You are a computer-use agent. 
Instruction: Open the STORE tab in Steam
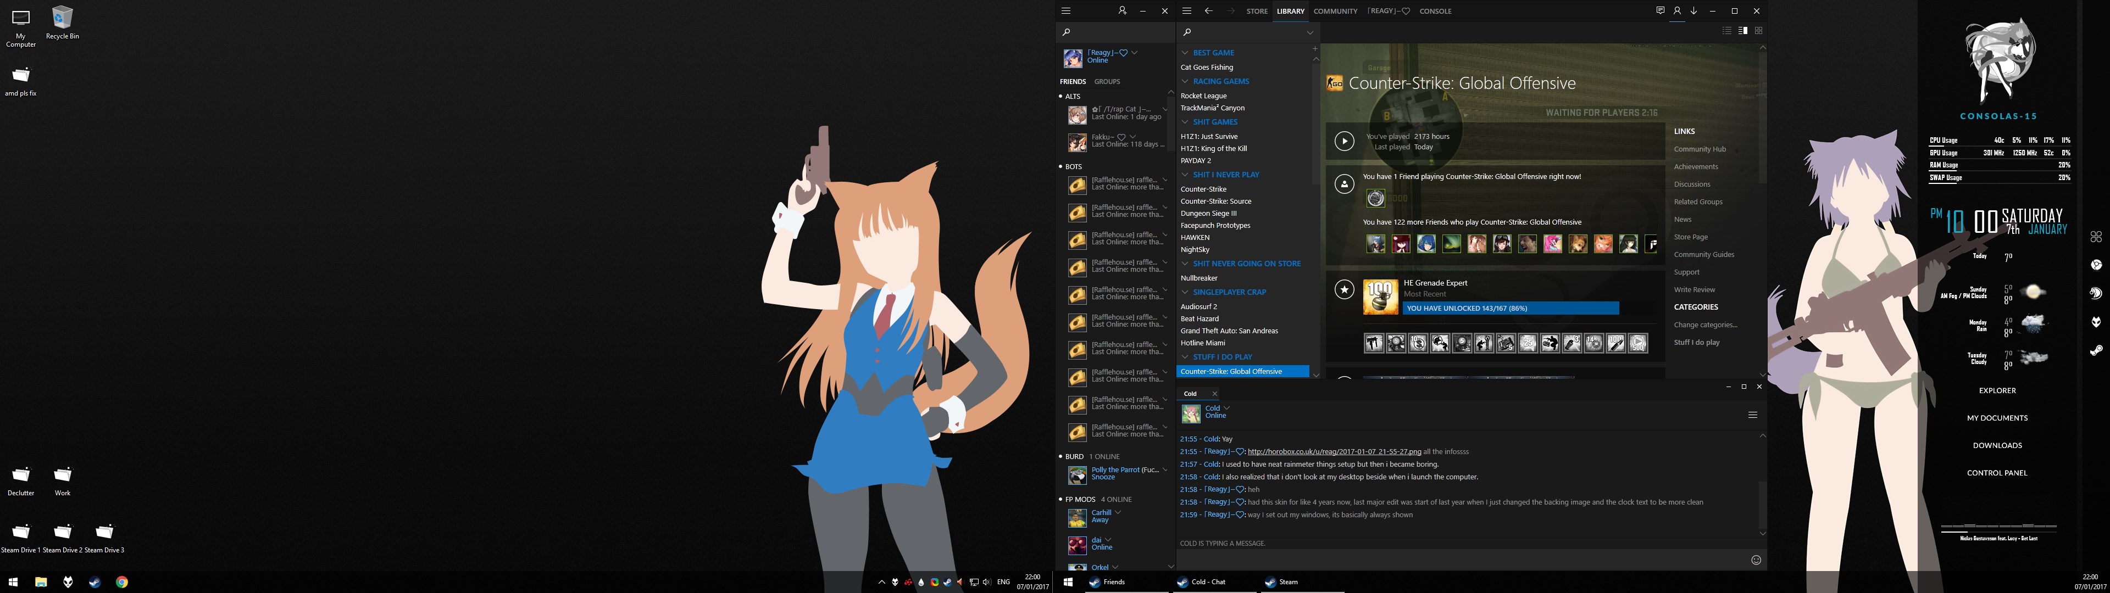(1257, 12)
